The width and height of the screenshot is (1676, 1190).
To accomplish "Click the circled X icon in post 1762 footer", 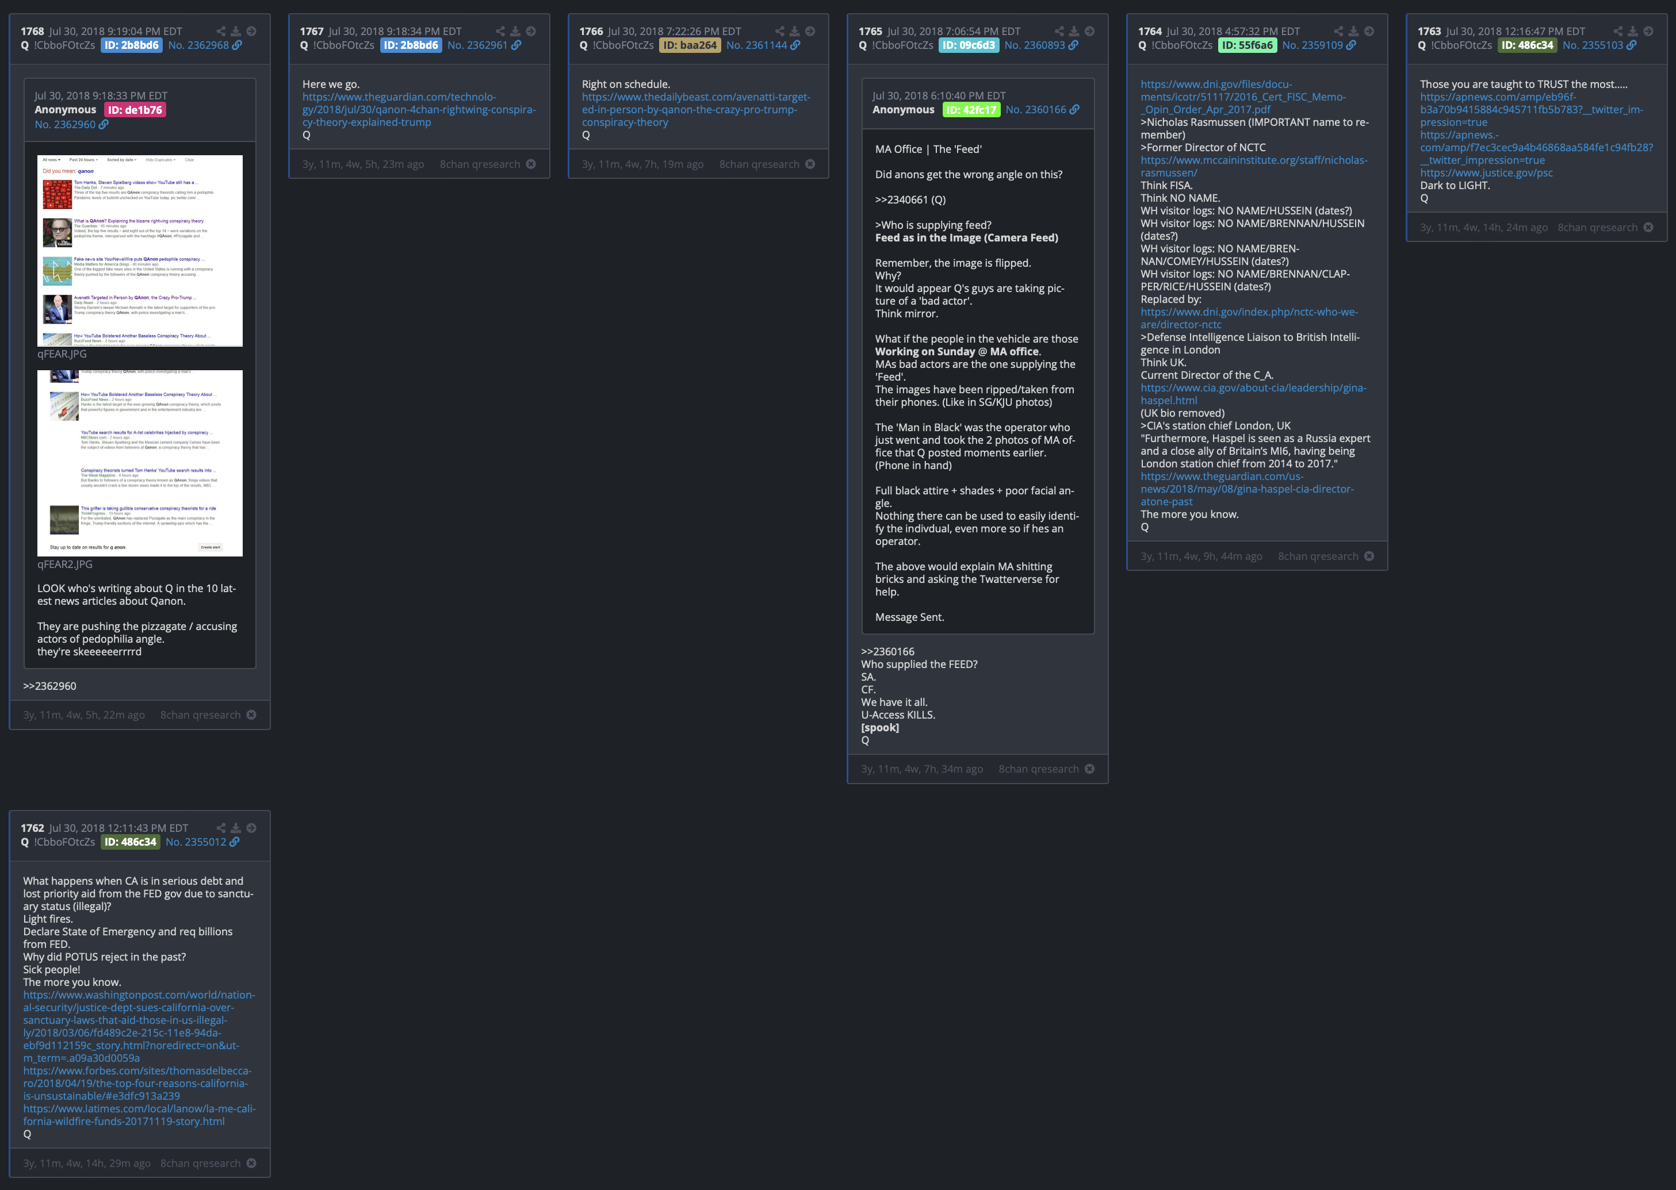I will (251, 1163).
